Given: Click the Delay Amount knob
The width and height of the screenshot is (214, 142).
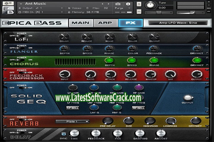Looking at the screenshot, I should 161,134.
